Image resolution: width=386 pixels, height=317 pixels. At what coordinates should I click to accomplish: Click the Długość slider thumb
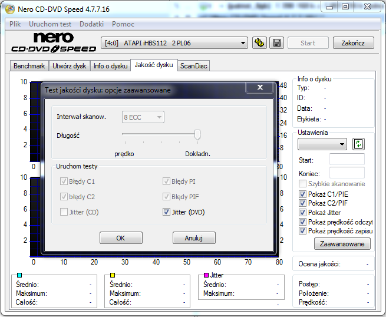[197, 135]
